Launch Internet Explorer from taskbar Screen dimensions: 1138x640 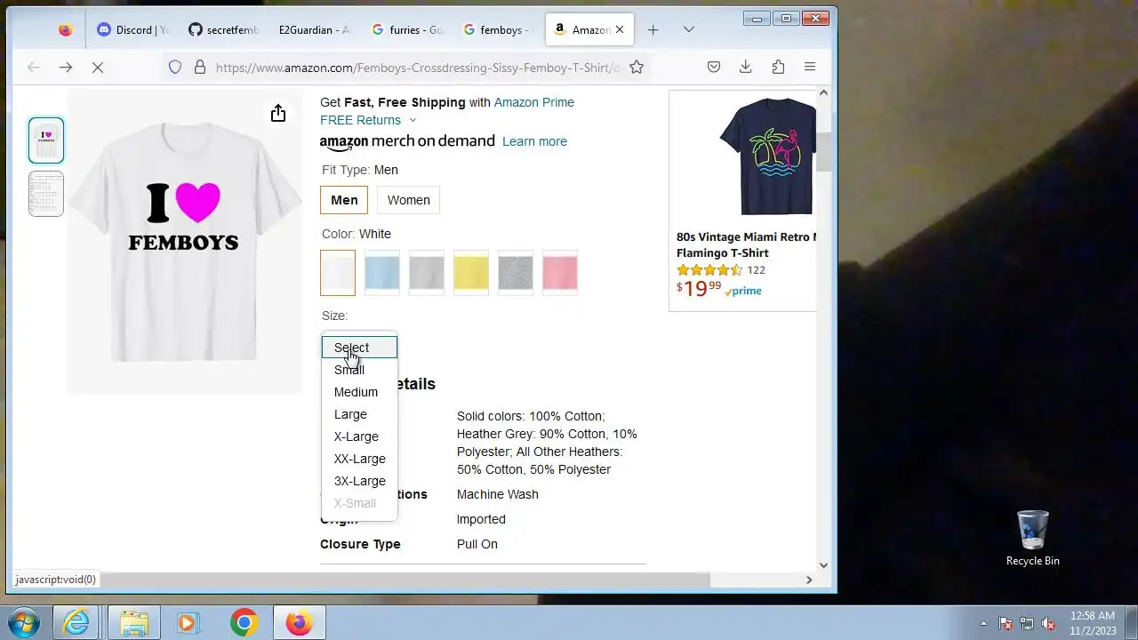77,622
